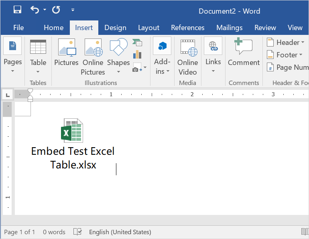The height and width of the screenshot is (239, 309).
Task: Click the Shapes icon
Action: point(118,47)
